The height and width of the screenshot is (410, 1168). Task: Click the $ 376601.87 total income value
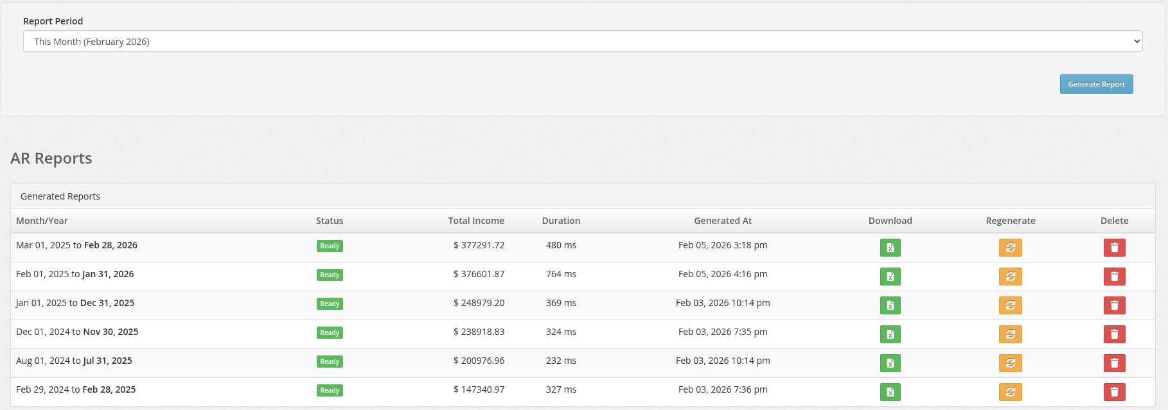click(x=479, y=274)
